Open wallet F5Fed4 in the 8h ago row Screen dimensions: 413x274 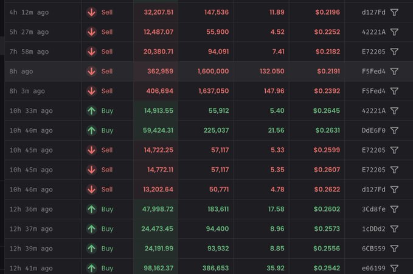[x=373, y=72]
